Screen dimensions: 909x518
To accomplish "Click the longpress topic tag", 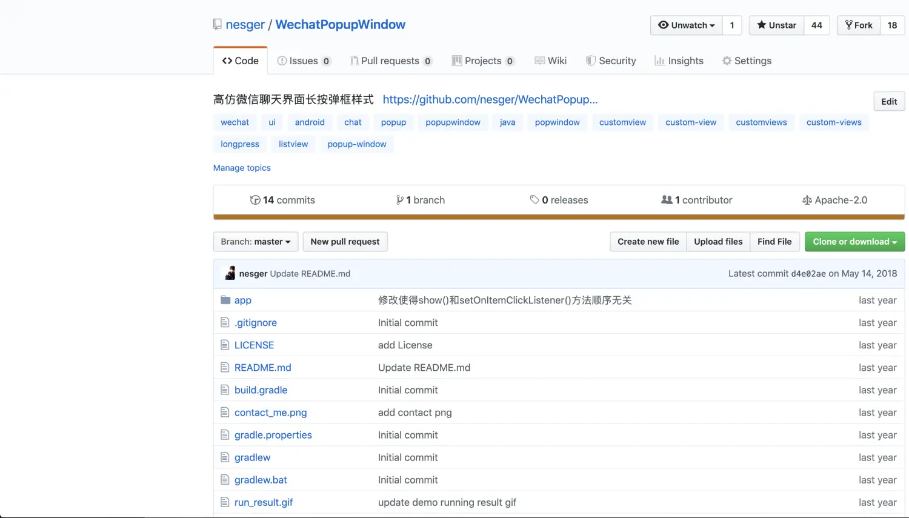I will [x=240, y=144].
